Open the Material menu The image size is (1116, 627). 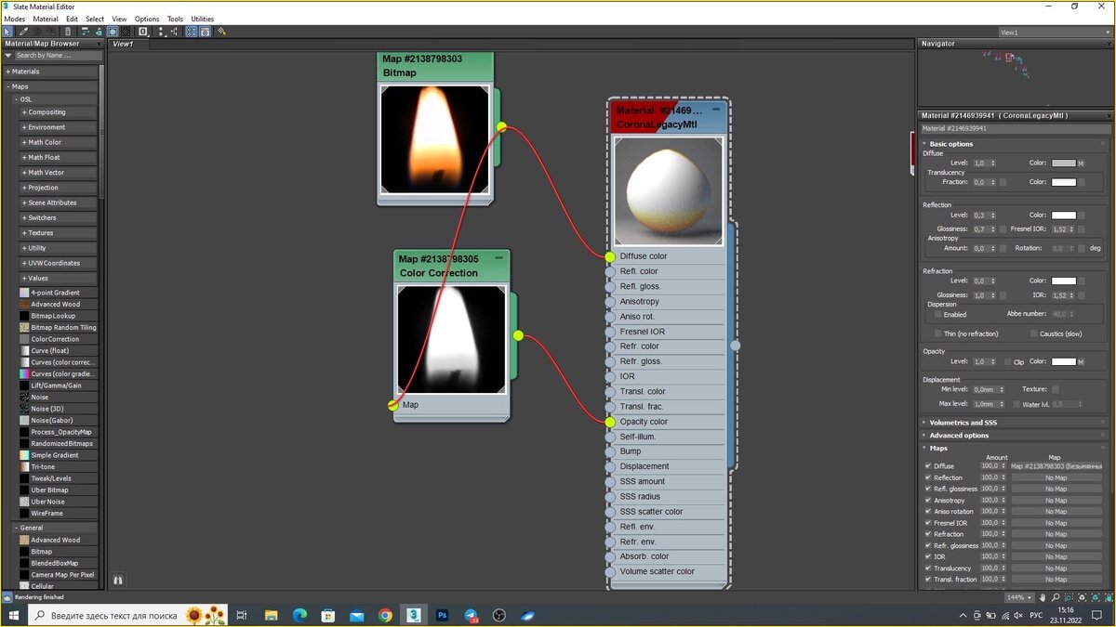46,19
